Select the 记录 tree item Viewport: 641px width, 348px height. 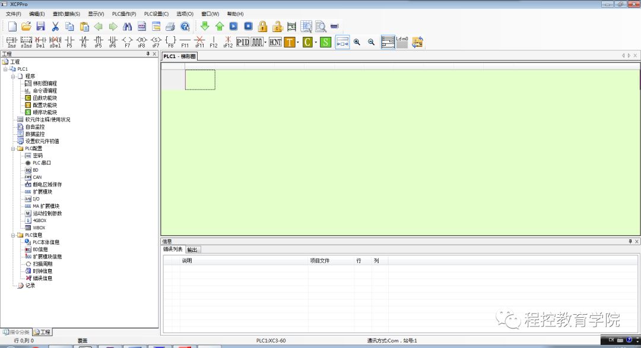(x=30, y=286)
